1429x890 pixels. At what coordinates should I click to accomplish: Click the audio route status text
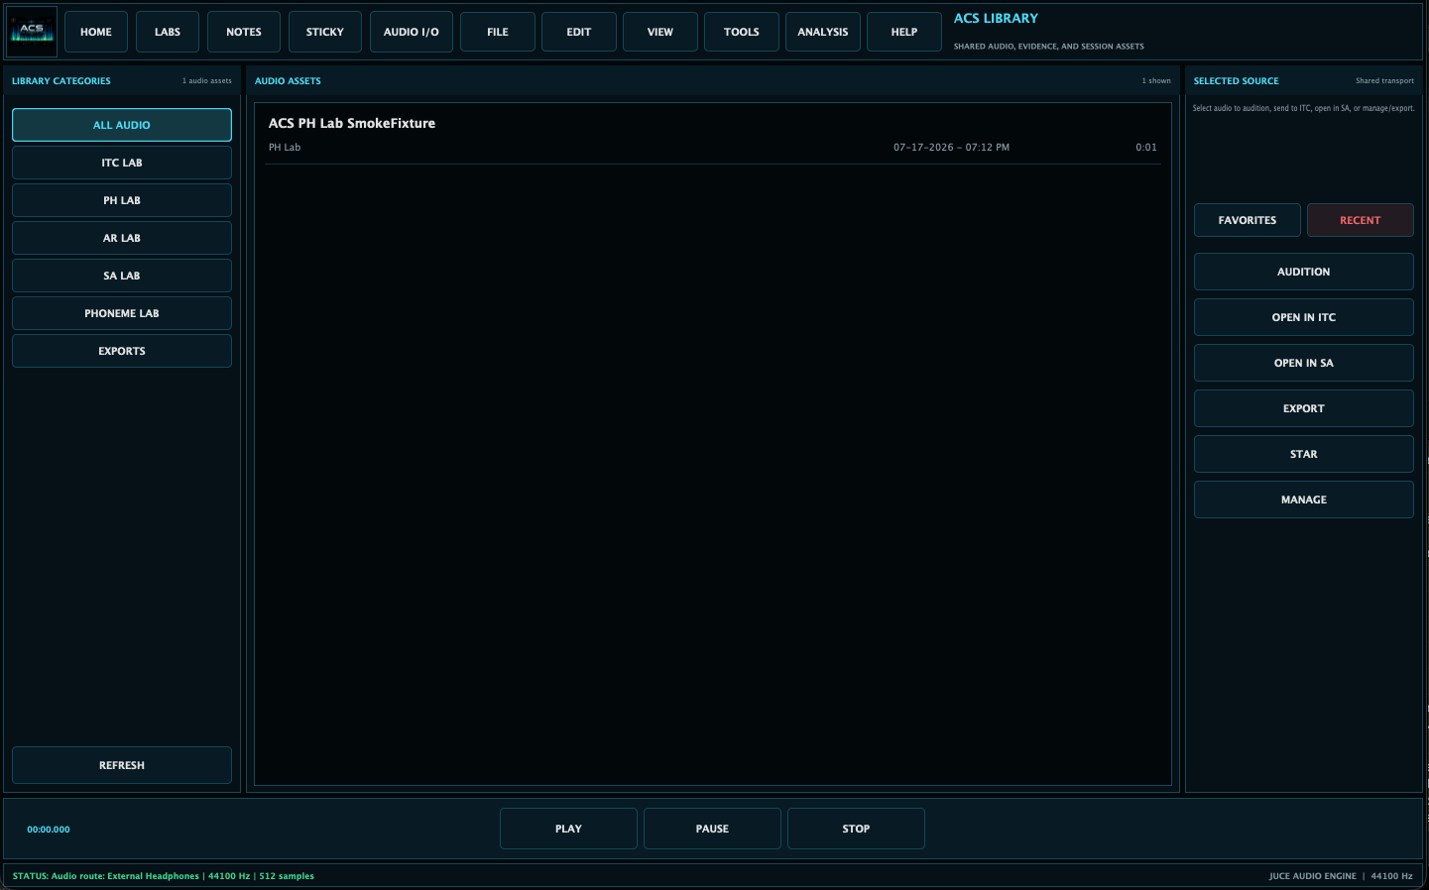(164, 876)
